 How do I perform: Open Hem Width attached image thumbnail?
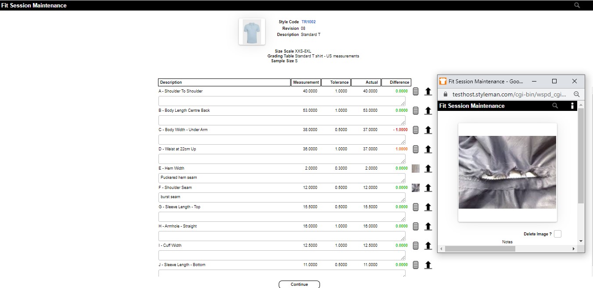(x=416, y=168)
